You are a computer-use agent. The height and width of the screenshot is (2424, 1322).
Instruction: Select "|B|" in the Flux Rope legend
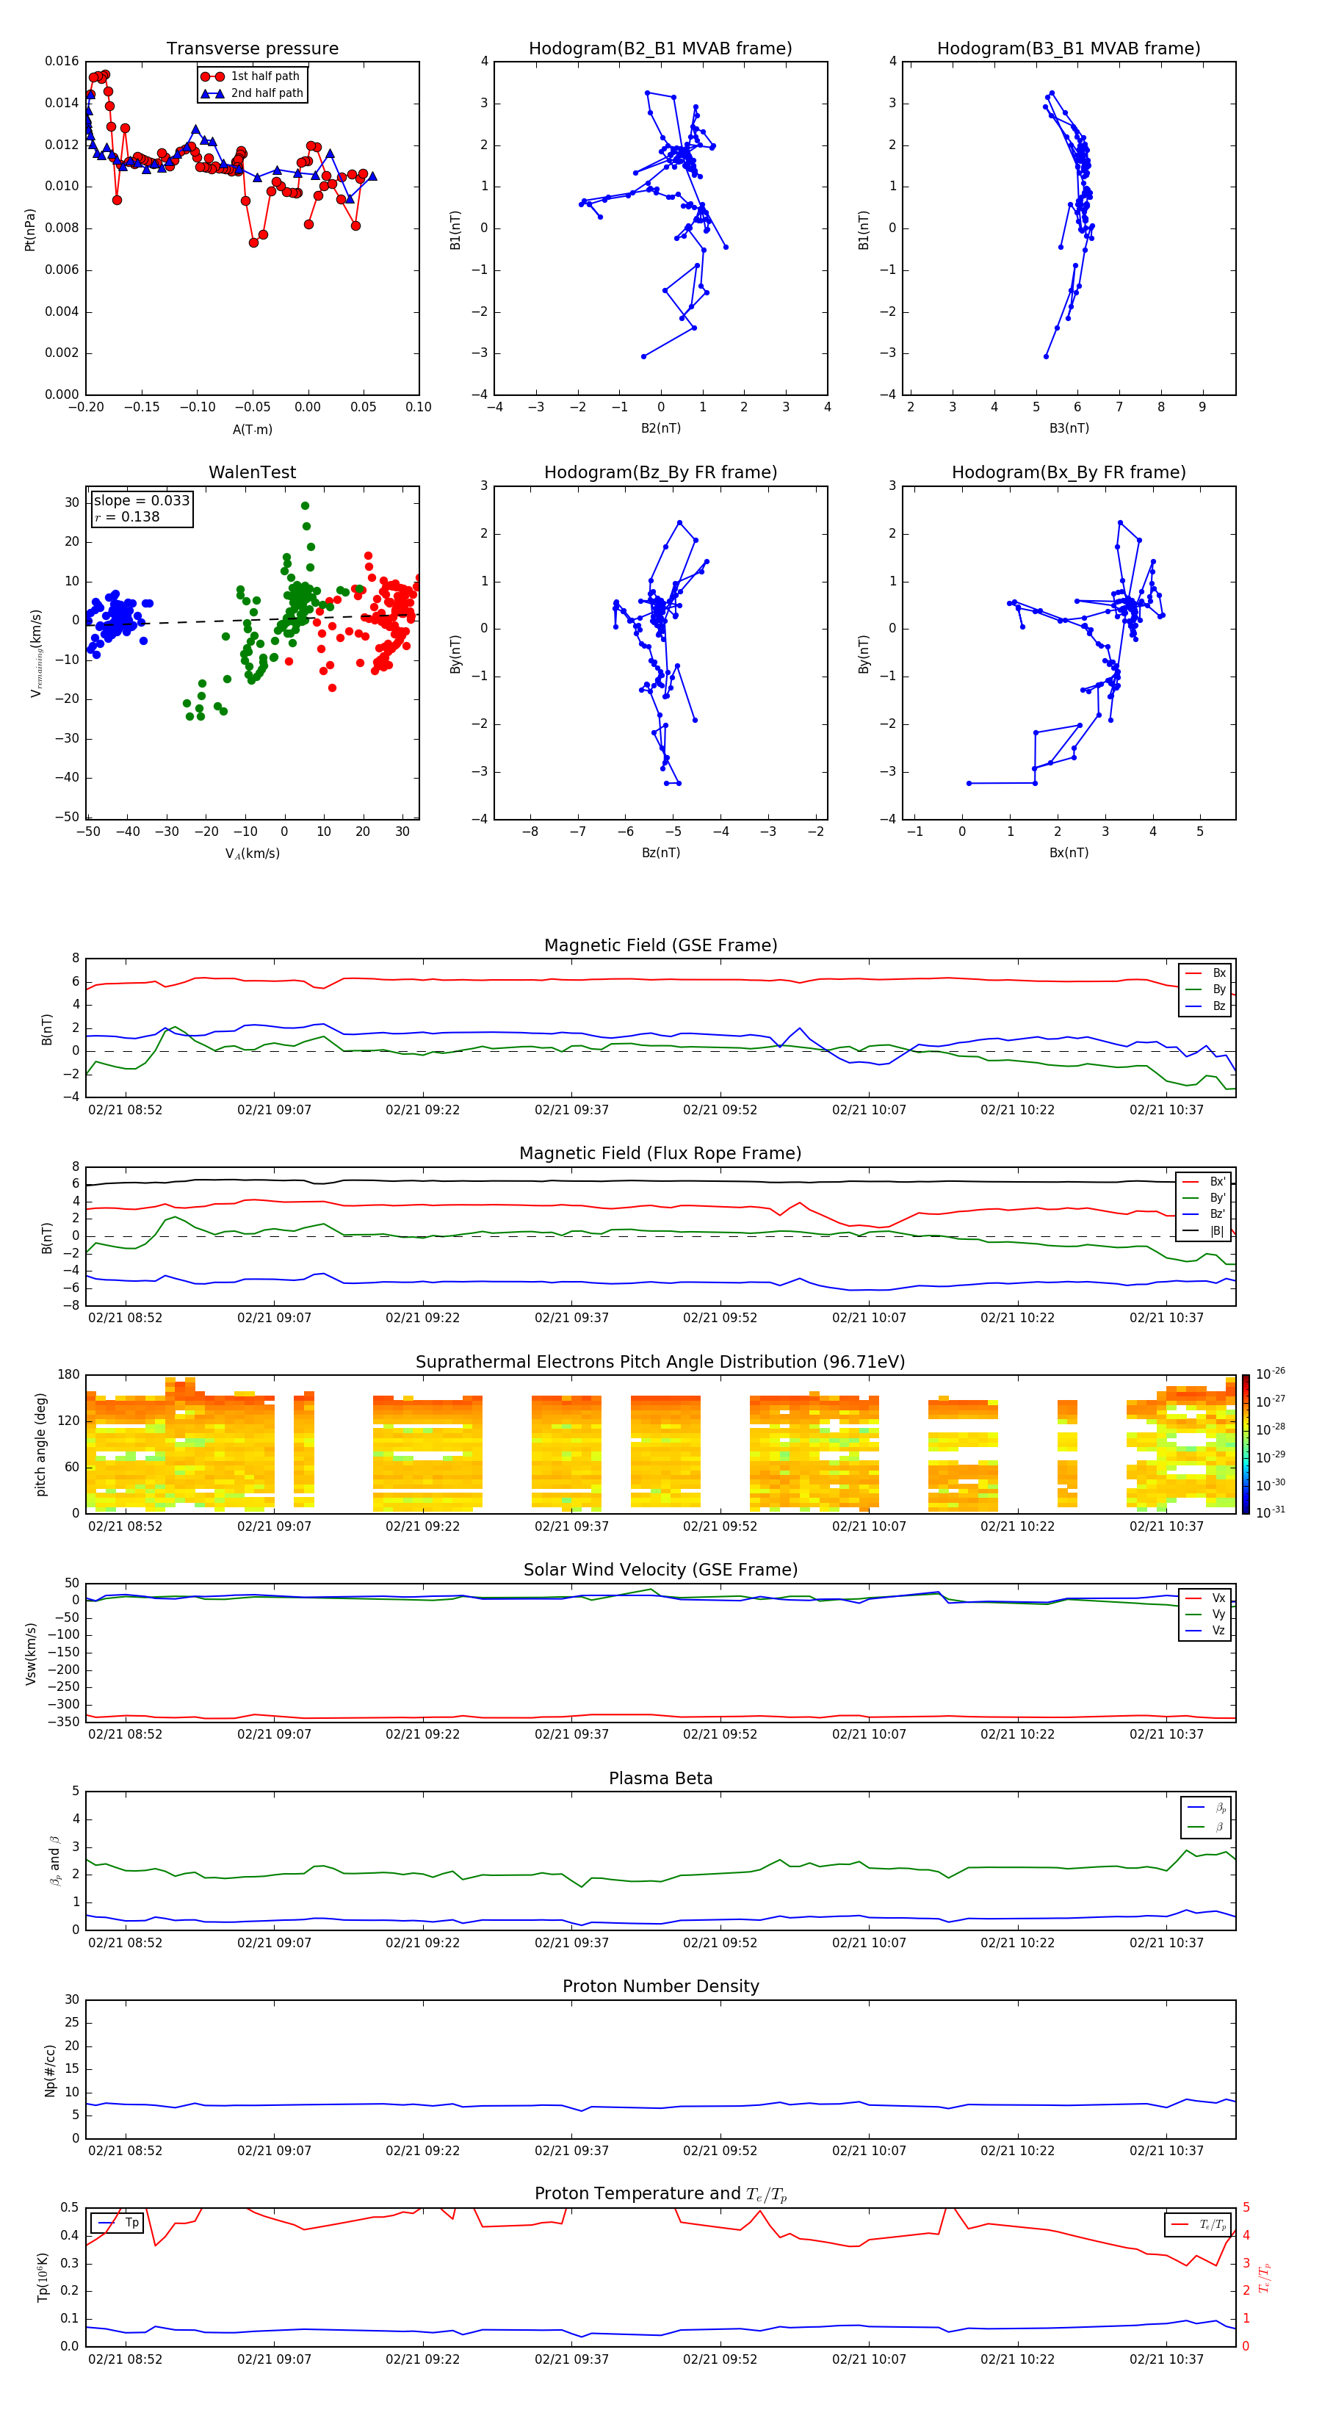[1204, 1231]
